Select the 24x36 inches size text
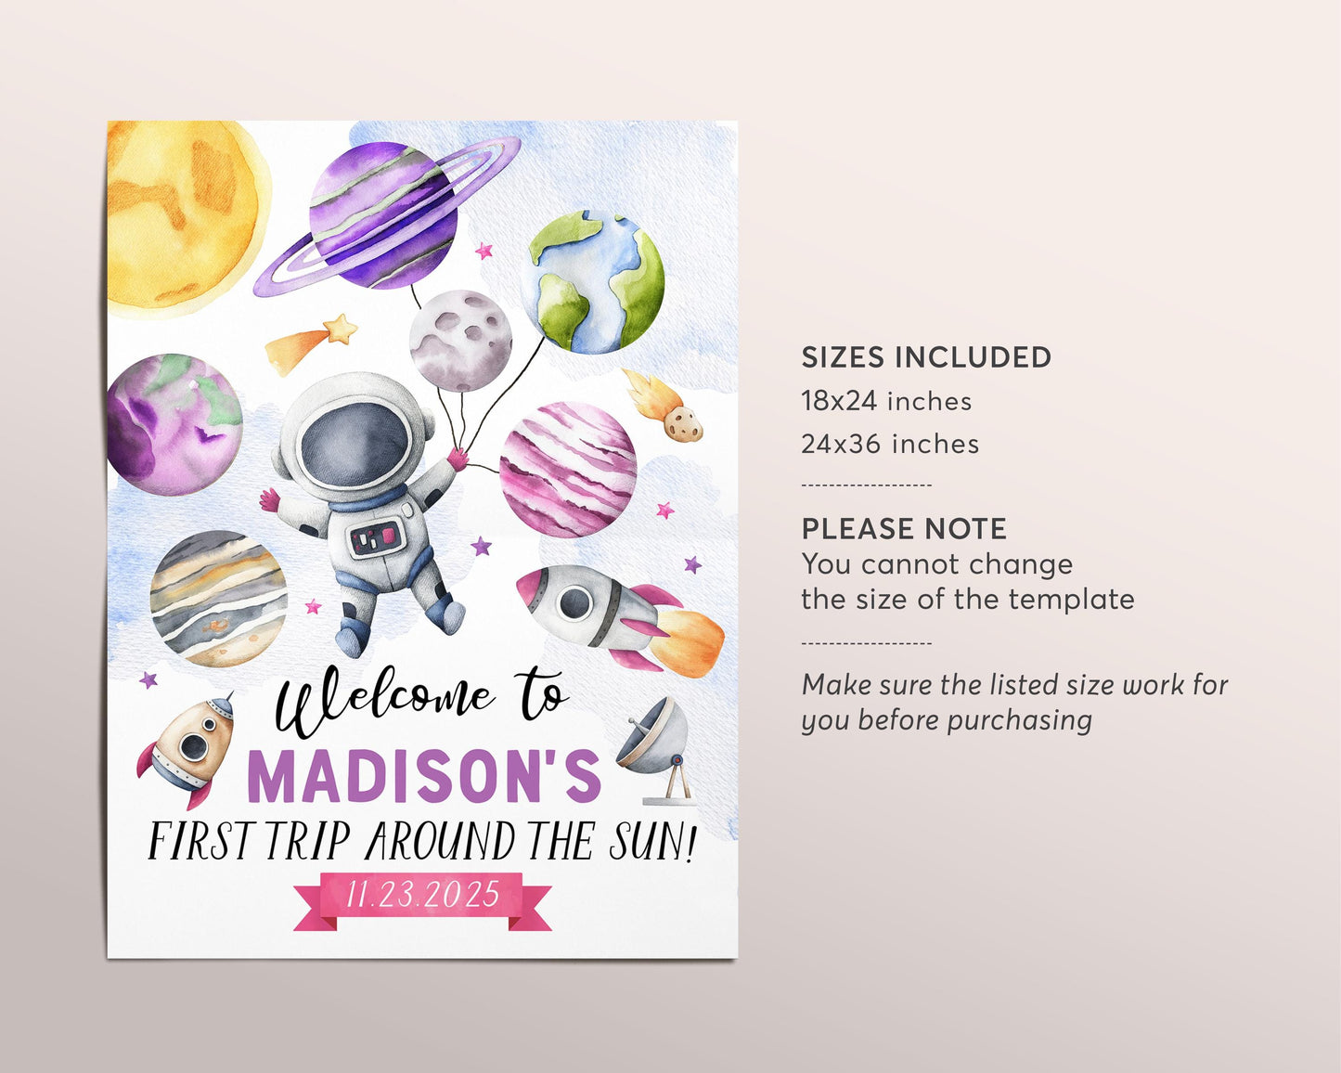Screen dimensions: 1341x1073 [x=890, y=445]
